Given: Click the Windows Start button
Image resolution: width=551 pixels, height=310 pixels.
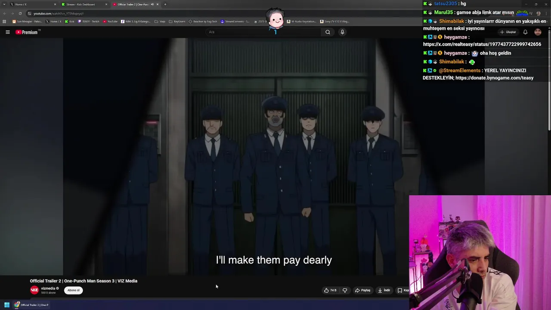Looking at the screenshot, I should [7, 305].
